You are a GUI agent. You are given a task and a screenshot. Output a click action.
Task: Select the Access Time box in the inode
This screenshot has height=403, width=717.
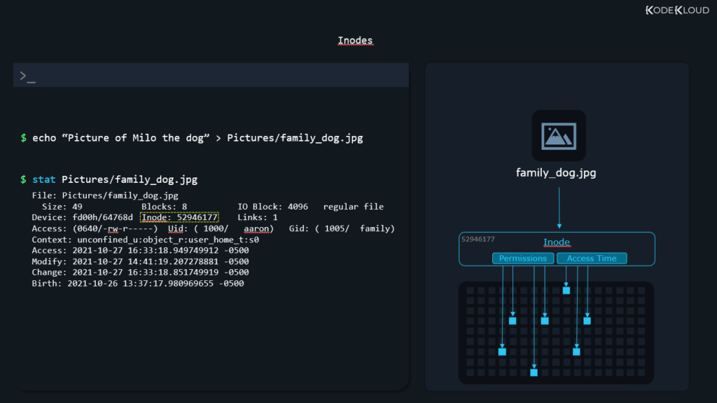[591, 259]
